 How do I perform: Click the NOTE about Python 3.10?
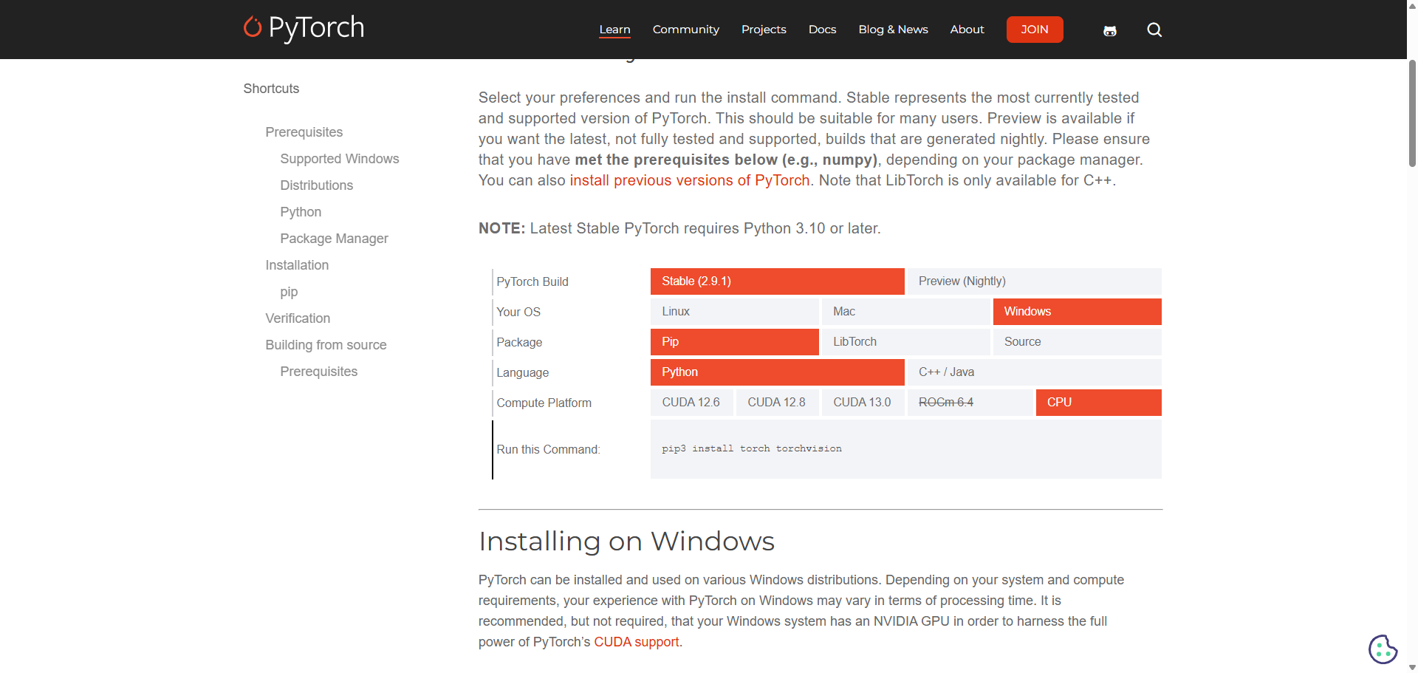(679, 228)
